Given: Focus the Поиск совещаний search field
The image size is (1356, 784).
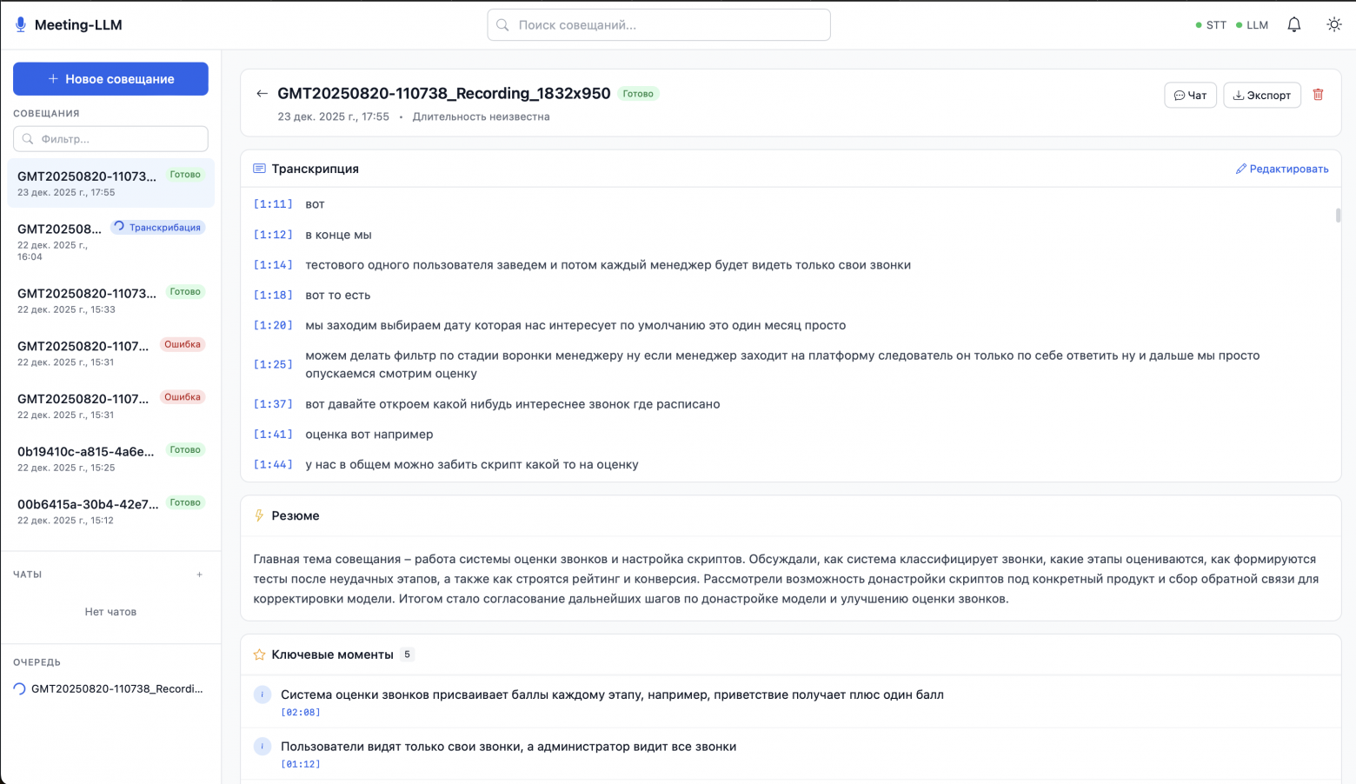Looking at the screenshot, I should (659, 25).
